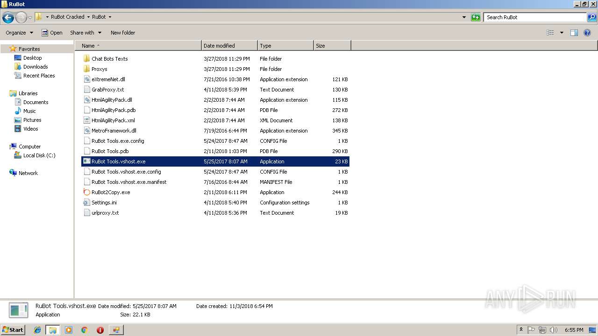Select Network in the navigation pane
This screenshot has height=336, width=598.
pos(28,173)
